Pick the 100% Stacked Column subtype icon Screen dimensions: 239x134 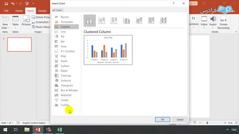114,21
